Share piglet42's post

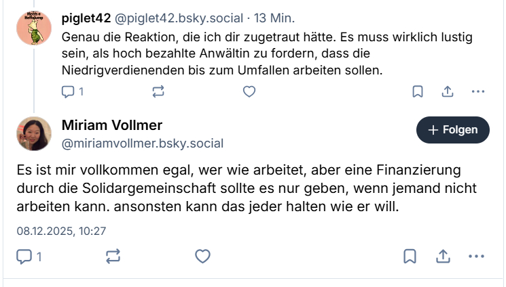(x=448, y=91)
